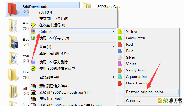Select the 360GameData folder name
184x106 pixels.
109,7
